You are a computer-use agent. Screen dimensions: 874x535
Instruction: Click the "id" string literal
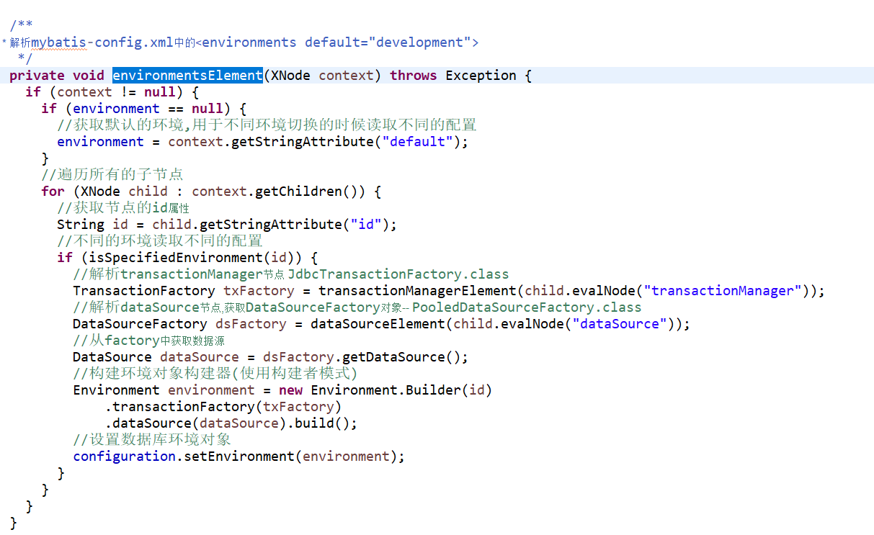[x=366, y=225]
